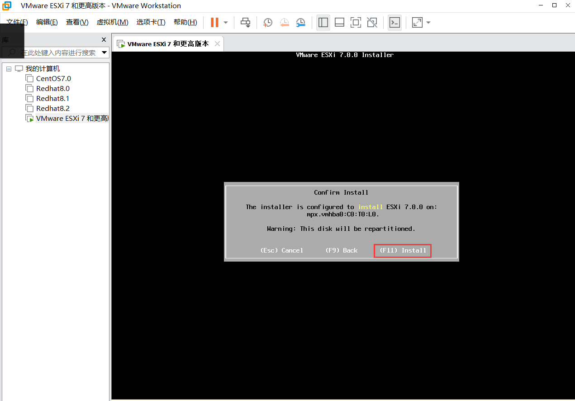Close the VMware ESXi 7 tab
This screenshot has width=575, height=401.
pos(217,44)
